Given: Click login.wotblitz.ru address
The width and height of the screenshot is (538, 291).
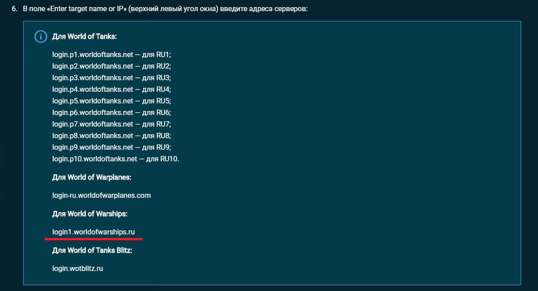Looking at the screenshot, I should 78,269.
